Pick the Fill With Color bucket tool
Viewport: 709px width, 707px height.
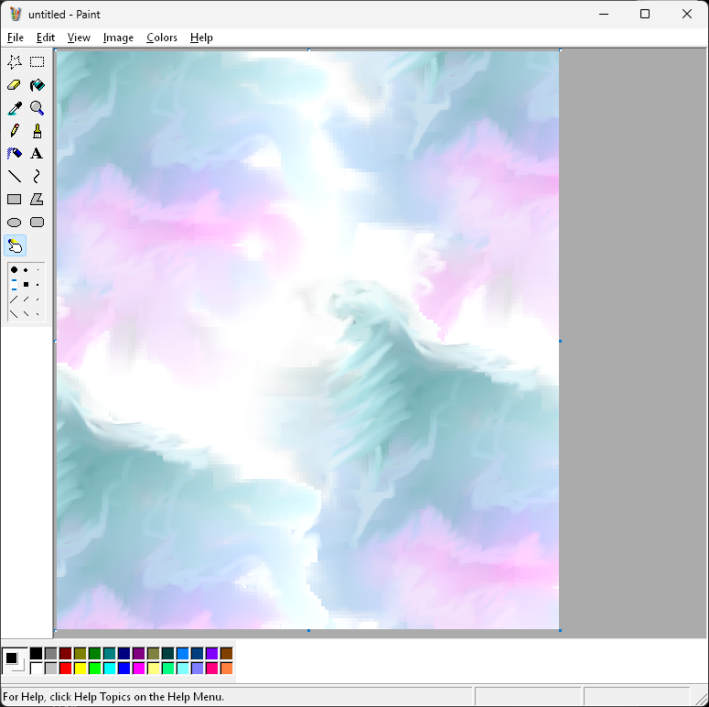pos(38,85)
